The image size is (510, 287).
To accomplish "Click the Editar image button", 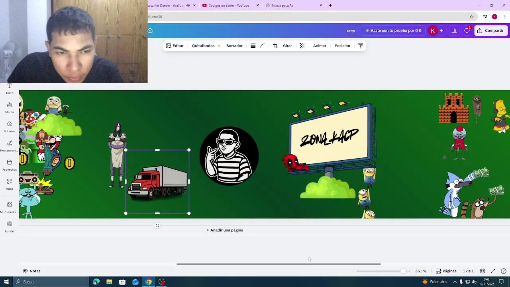I will coord(175,46).
